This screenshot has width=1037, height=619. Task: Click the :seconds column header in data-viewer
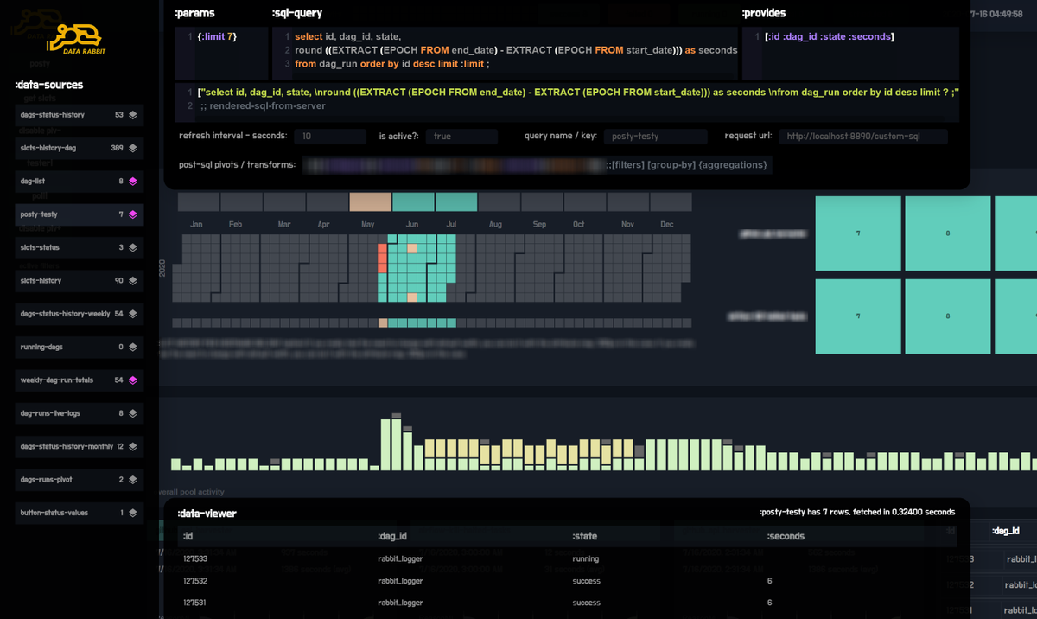pyautogui.click(x=786, y=536)
